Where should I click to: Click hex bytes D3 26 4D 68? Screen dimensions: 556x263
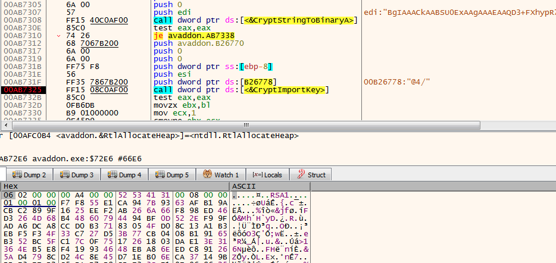click(x=30, y=218)
